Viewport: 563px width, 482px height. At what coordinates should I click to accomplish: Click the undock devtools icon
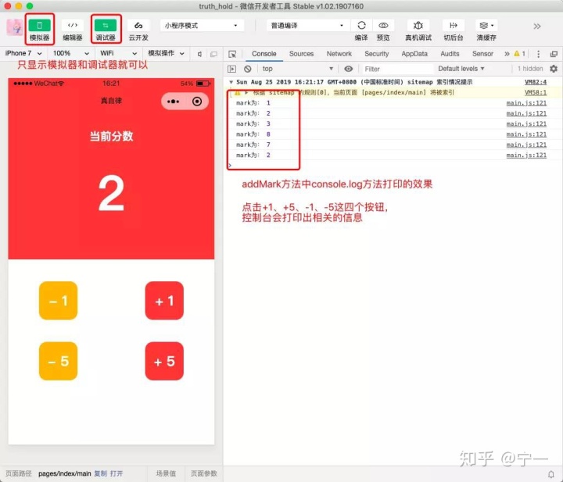[x=554, y=54]
